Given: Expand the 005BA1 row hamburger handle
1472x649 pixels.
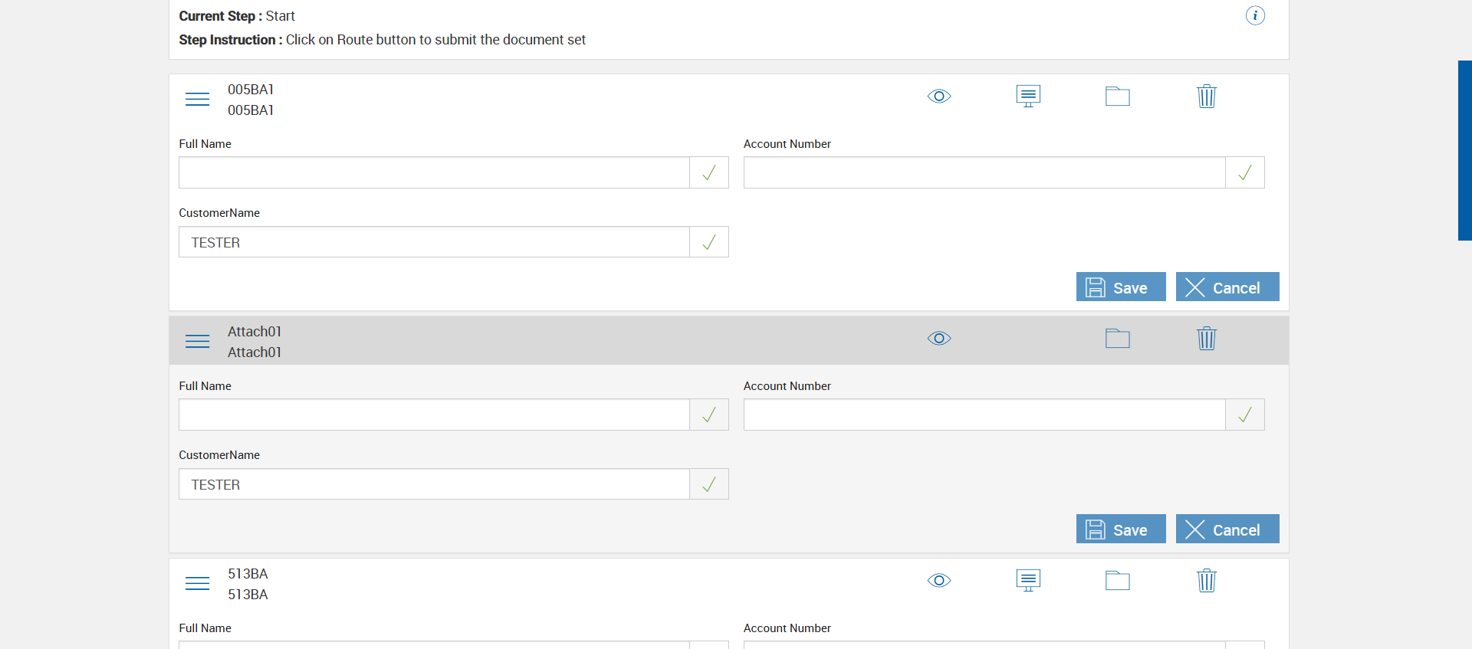Looking at the screenshot, I should pos(197,100).
